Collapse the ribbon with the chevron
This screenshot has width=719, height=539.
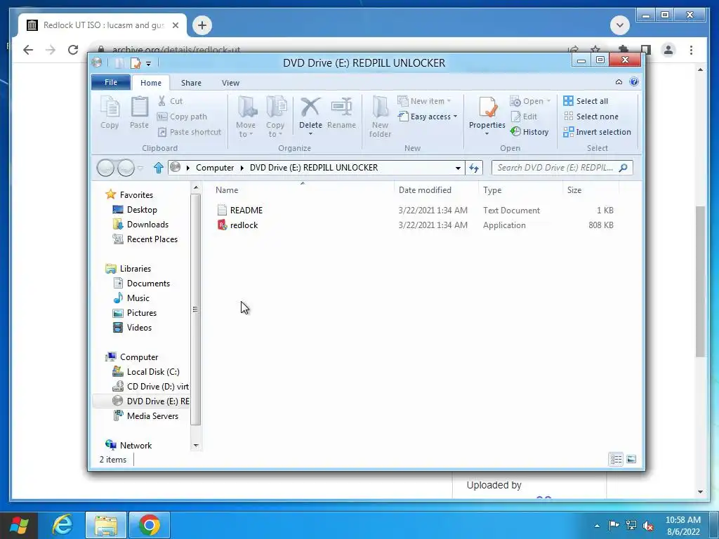tap(619, 82)
